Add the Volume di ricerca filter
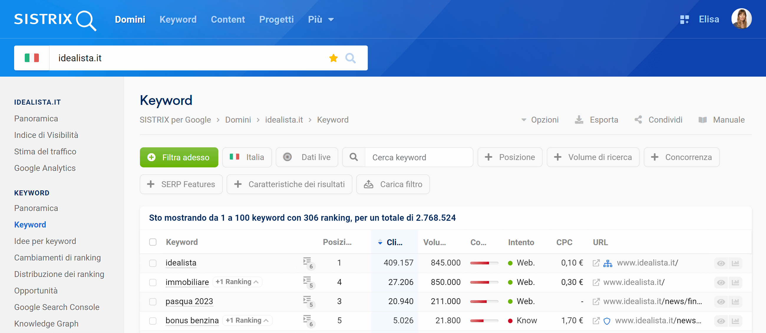Image resolution: width=766 pixels, height=333 pixels. coord(593,157)
